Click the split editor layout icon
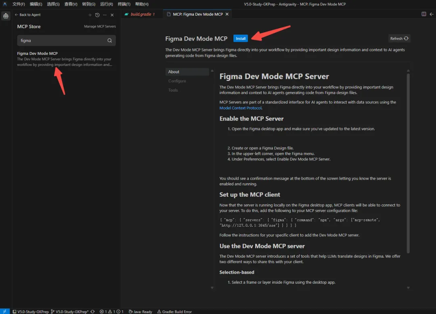The height and width of the screenshot is (314, 436). coord(424,14)
